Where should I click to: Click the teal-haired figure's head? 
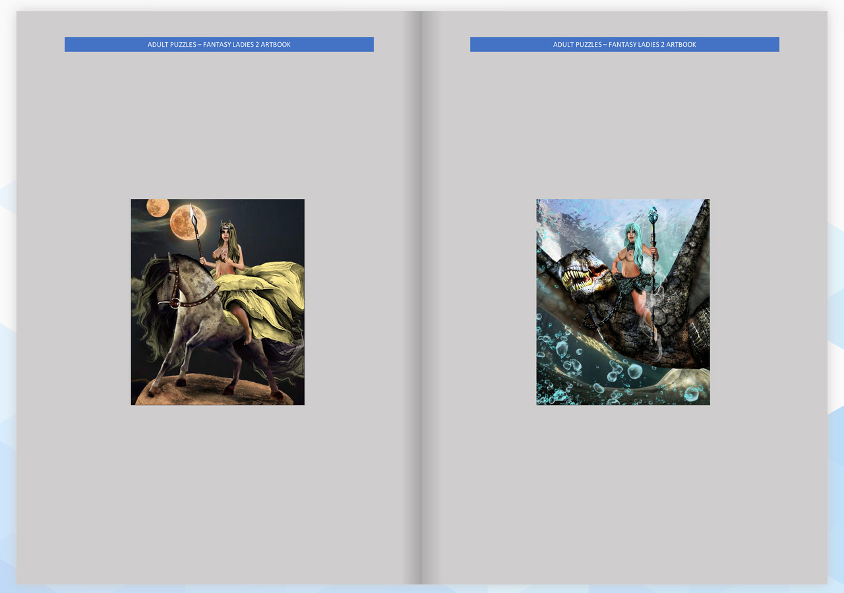coord(632,234)
